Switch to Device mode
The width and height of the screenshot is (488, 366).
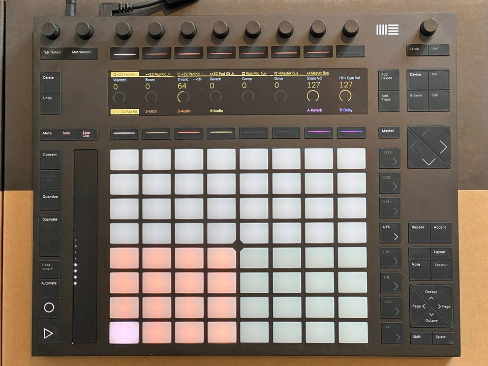418,80
